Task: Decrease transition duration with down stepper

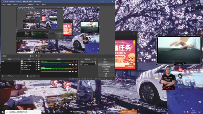Action: click(96, 65)
